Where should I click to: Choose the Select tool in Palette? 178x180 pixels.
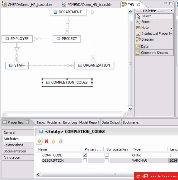(x=154, y=16)
